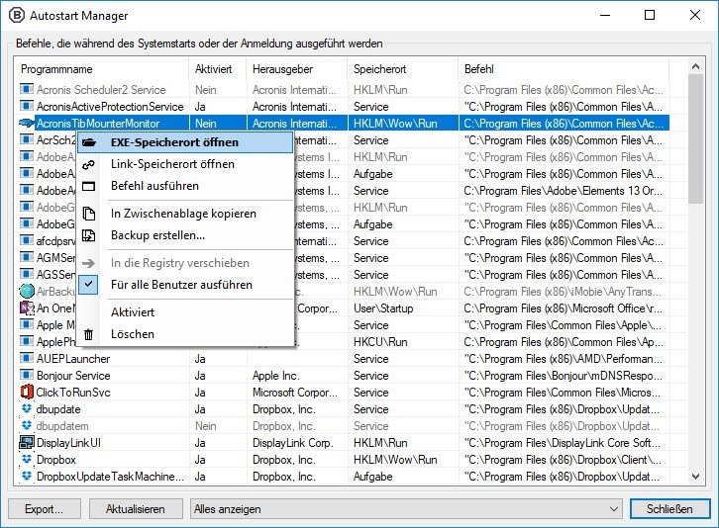Maximize the Autostart Manager window
Image resolution: width=719 pixels, height=528 pixels.
pos(650,15)
